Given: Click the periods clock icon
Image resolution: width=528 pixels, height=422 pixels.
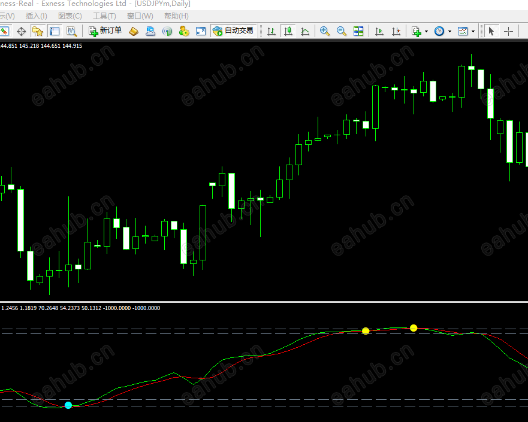Looking at the screenshot, I should click(x=439, y=31).
